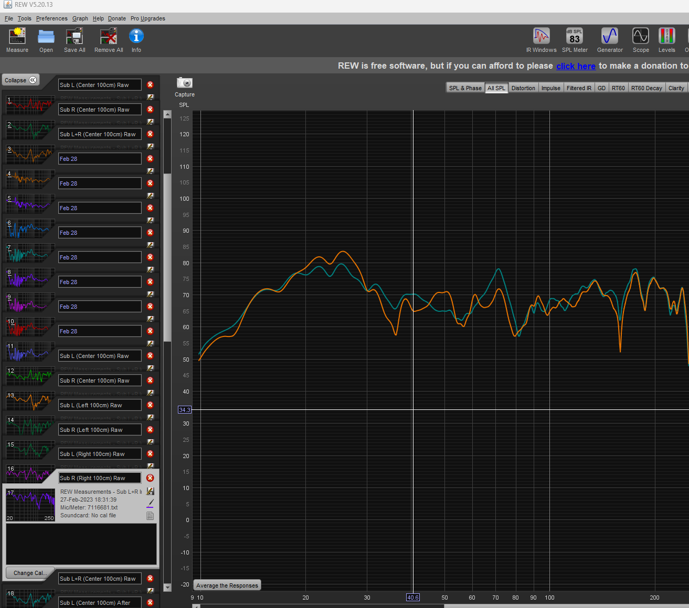Open the Preferences menu
This screenshot has height=608, width=689.
[x=51, y=18]
